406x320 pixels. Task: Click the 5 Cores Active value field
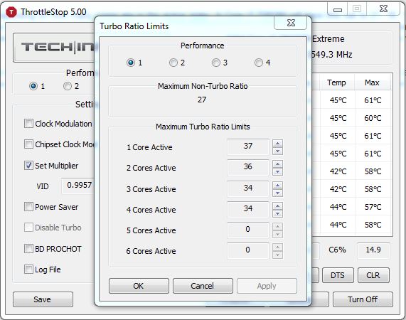point(247,230)
